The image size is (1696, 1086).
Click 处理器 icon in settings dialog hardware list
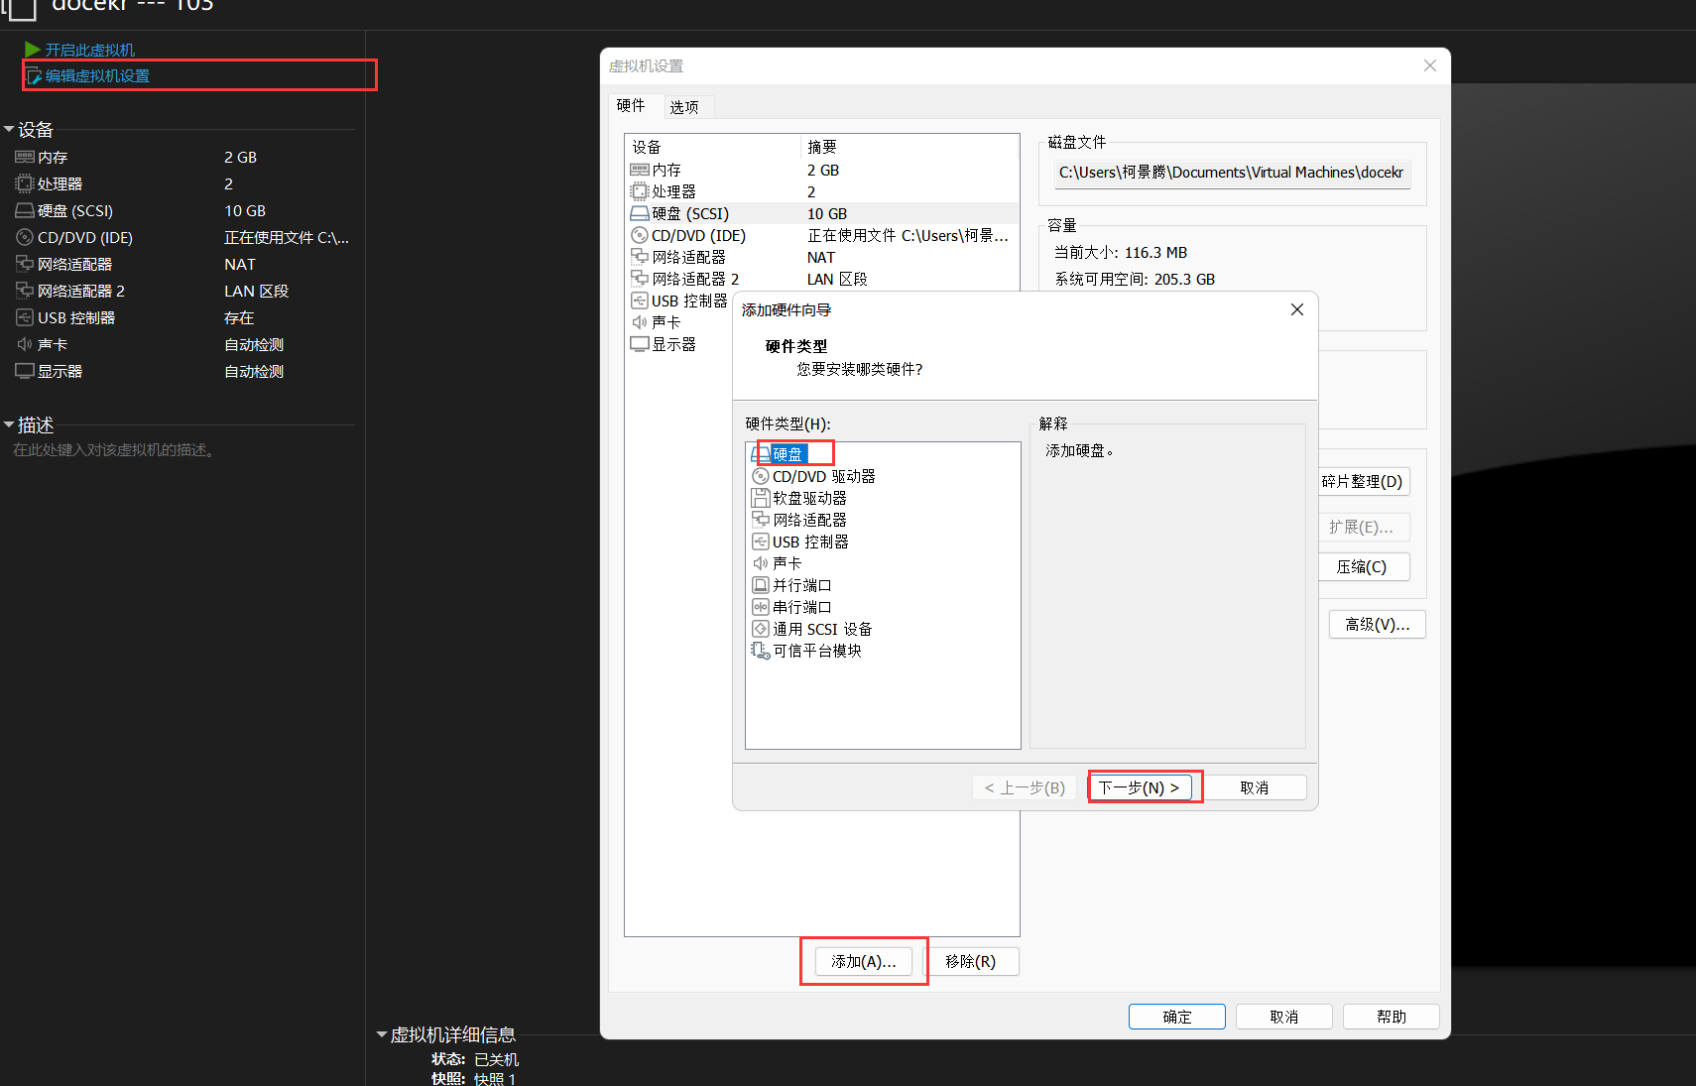[x=640, y=191]
